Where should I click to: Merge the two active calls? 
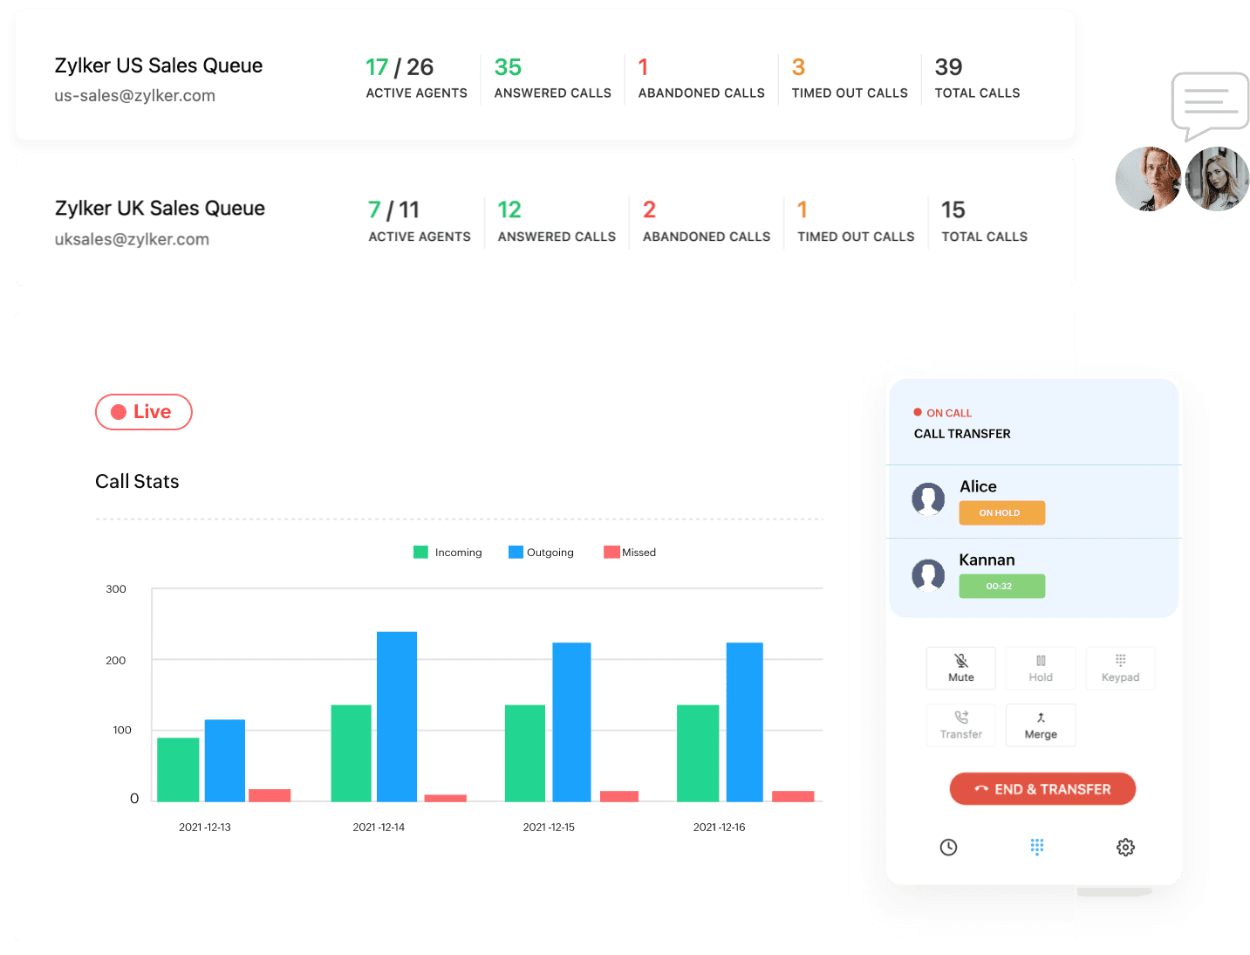point(1040,725)
